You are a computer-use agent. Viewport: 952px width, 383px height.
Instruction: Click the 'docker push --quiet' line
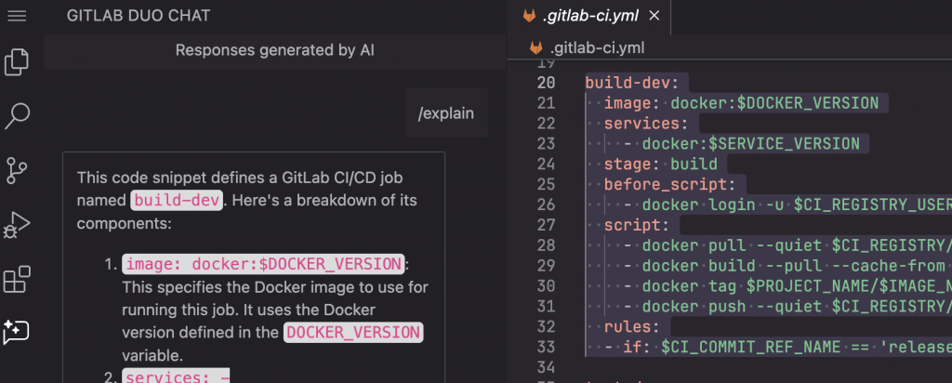click(x=787, y=307)
